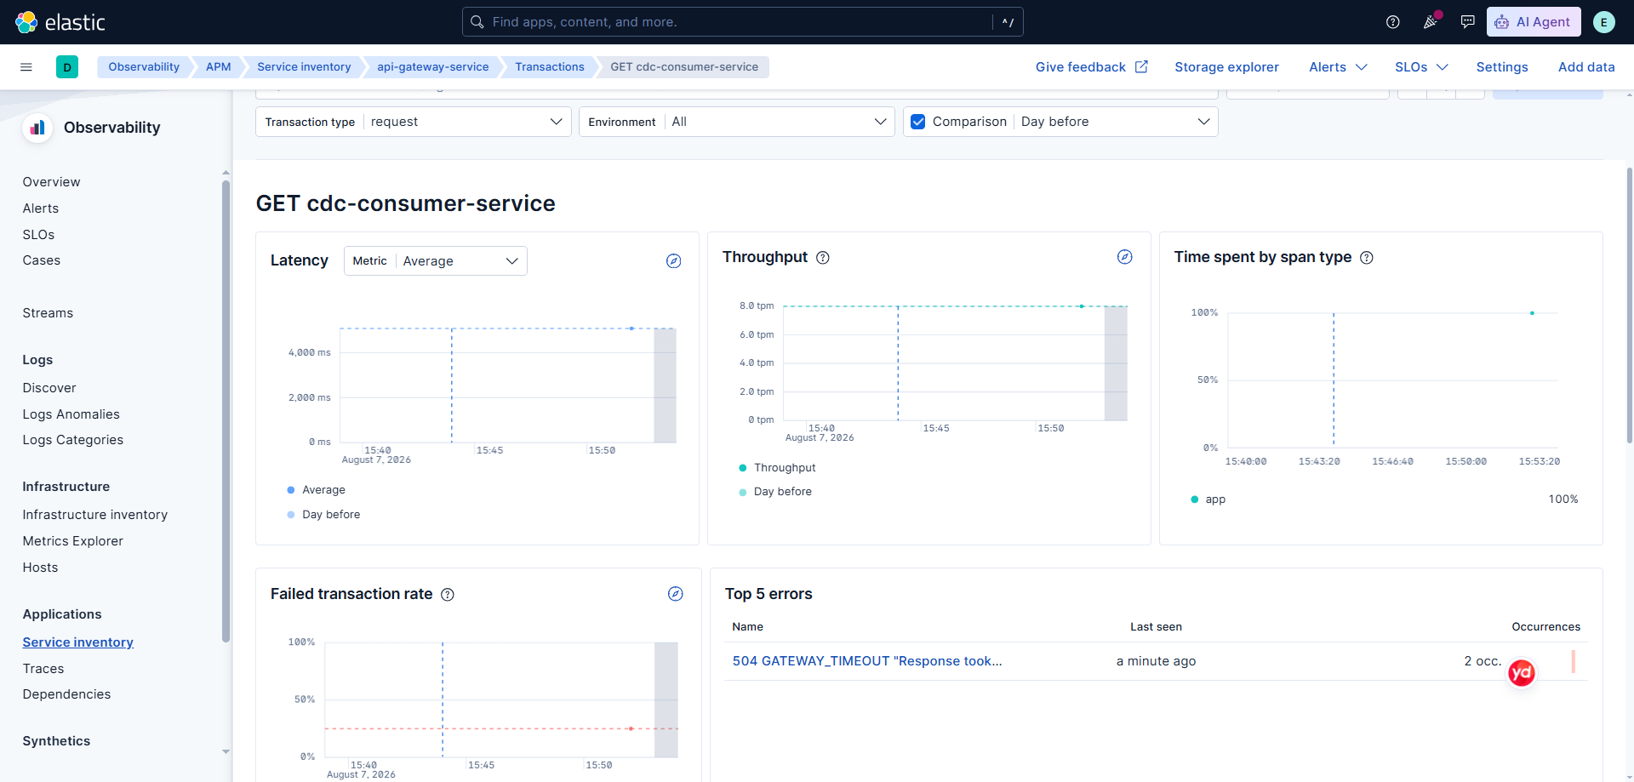The image size is (1634, 782).
Task: Open SLOs in the sidebar
Action: 39,235
